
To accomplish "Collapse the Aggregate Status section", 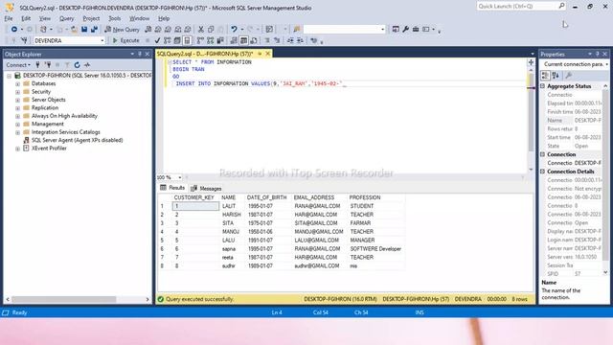I will pos(543,86).
